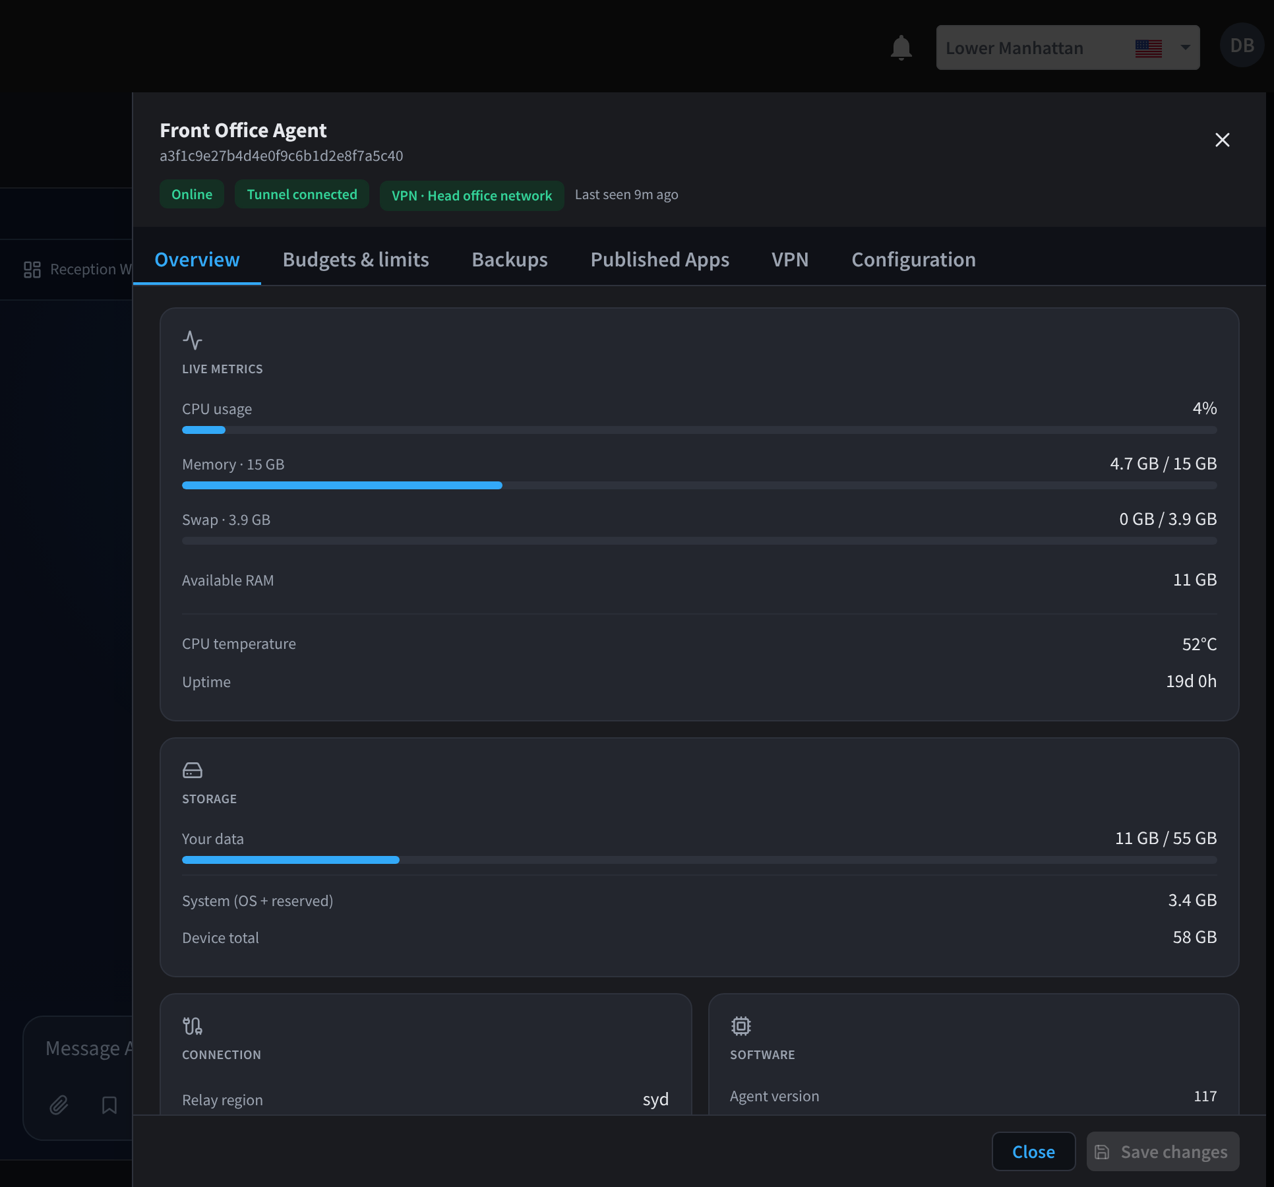1274x1187 pixels.
Task: Click the syd relay region value
Action: 655,1100
